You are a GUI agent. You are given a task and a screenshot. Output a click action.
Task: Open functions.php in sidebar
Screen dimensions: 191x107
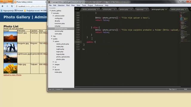coord(60,23)
